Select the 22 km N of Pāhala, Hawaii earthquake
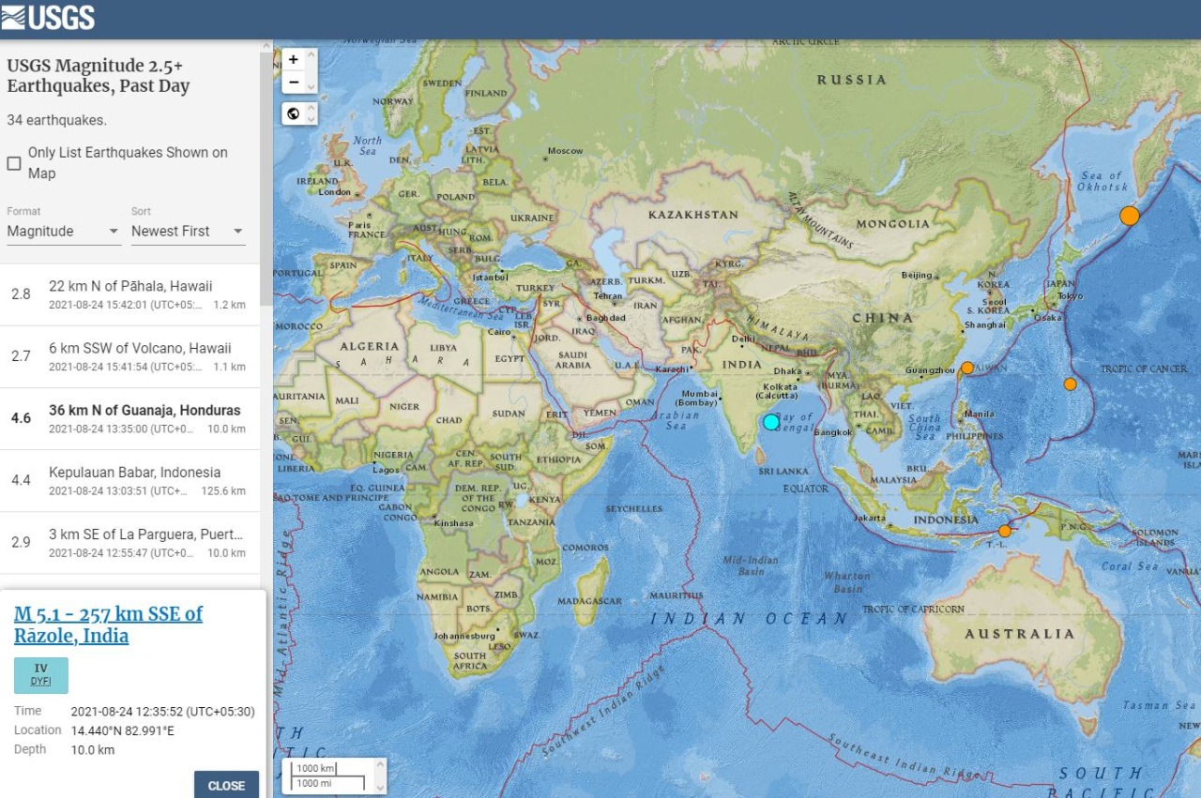Screen dimensions: 1201x798 click(130, 294)
